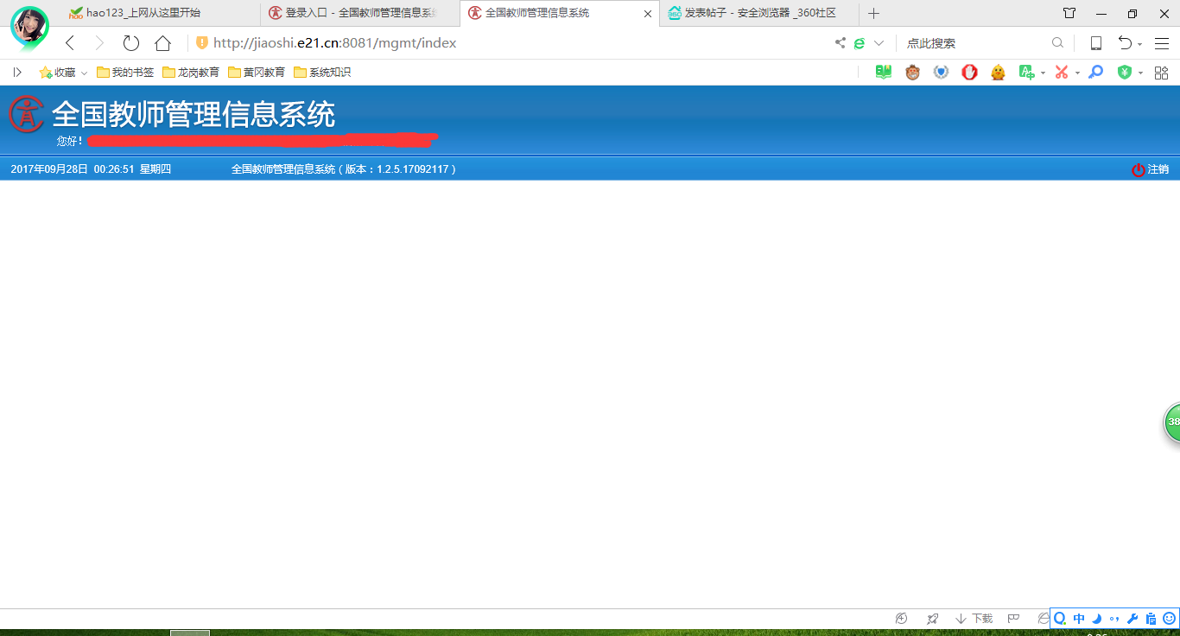Switch input method by clicking 中 indicator
The height and width of the screenshot is (636, 1180).
point(1079,619)
